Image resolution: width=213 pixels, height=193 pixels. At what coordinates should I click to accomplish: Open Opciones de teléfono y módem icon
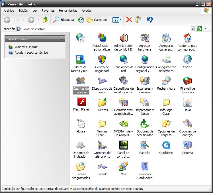click(x=102, y=145)
